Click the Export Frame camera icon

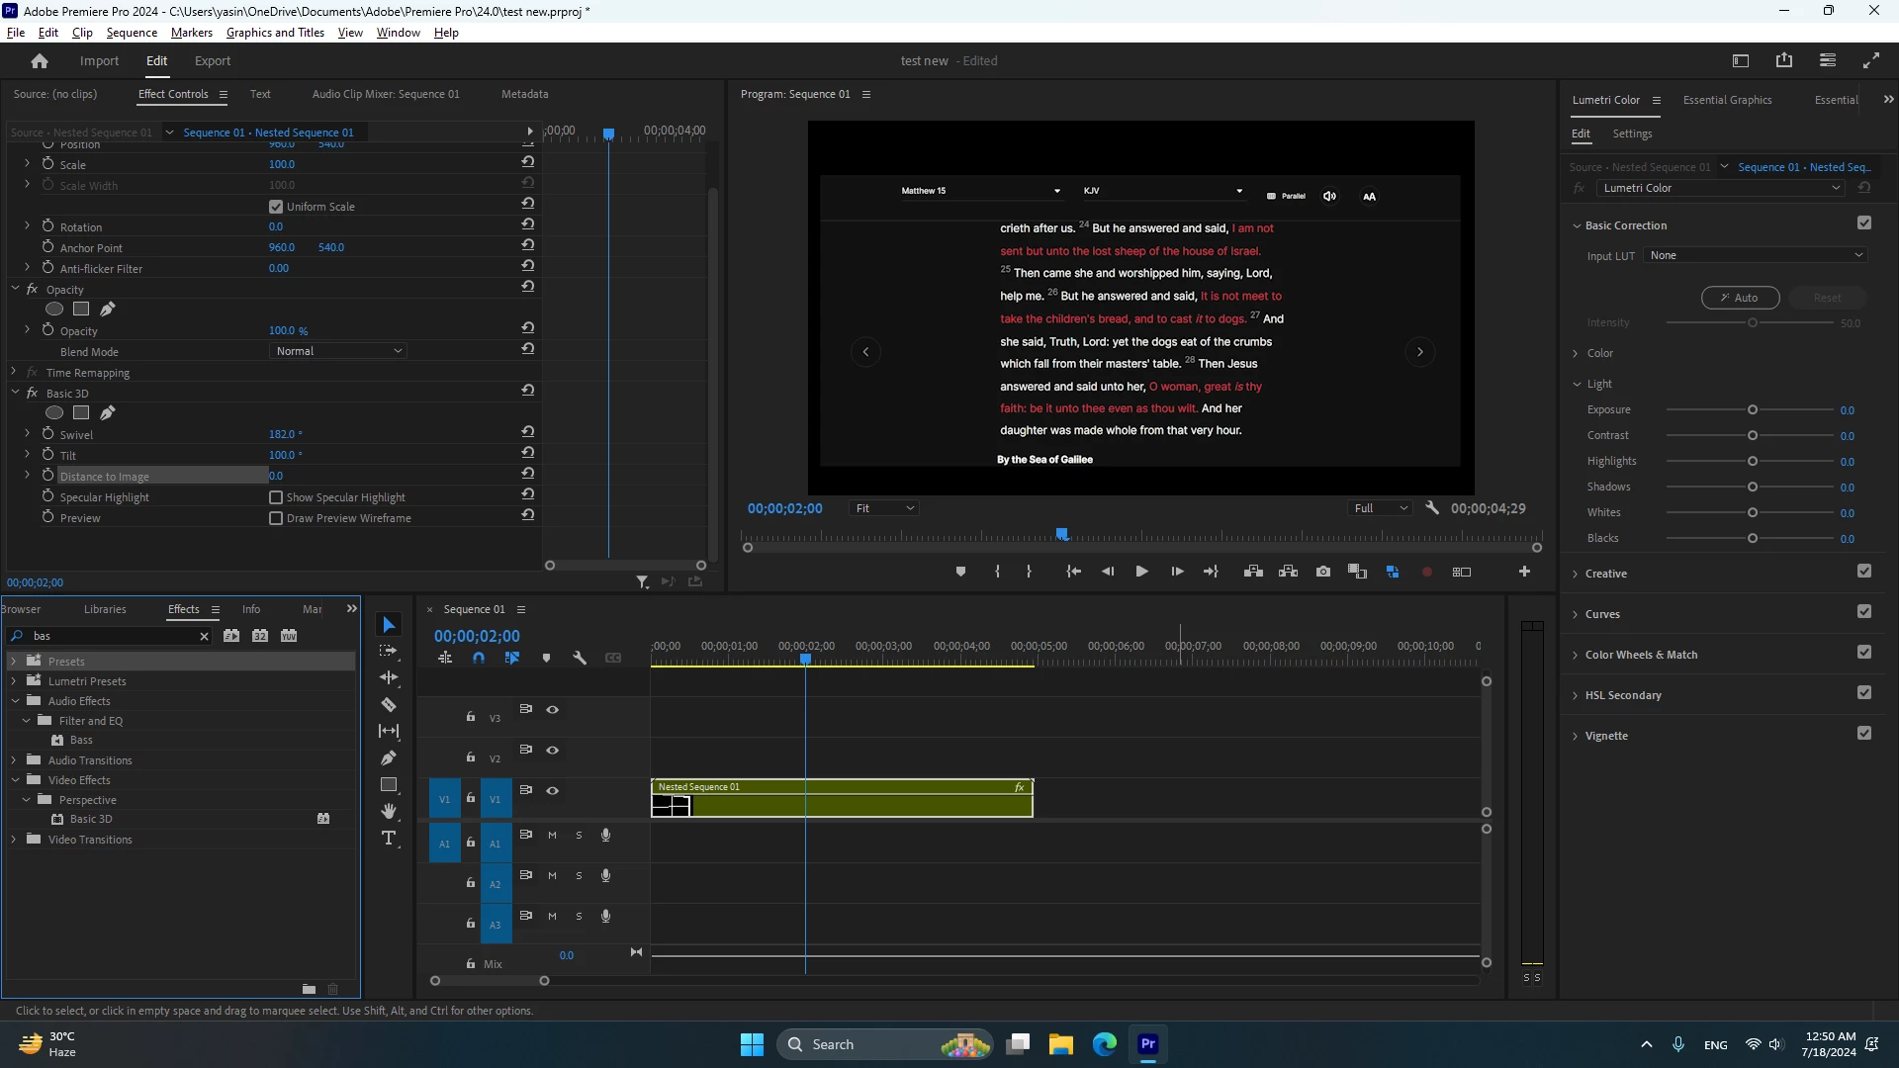(x=1322, y=572)
